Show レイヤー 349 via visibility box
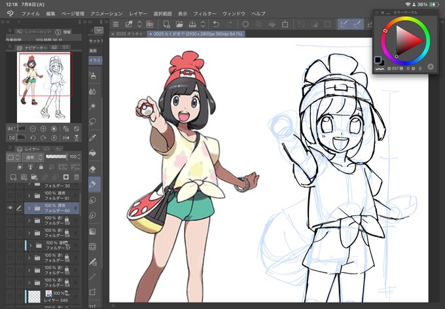 10,297
